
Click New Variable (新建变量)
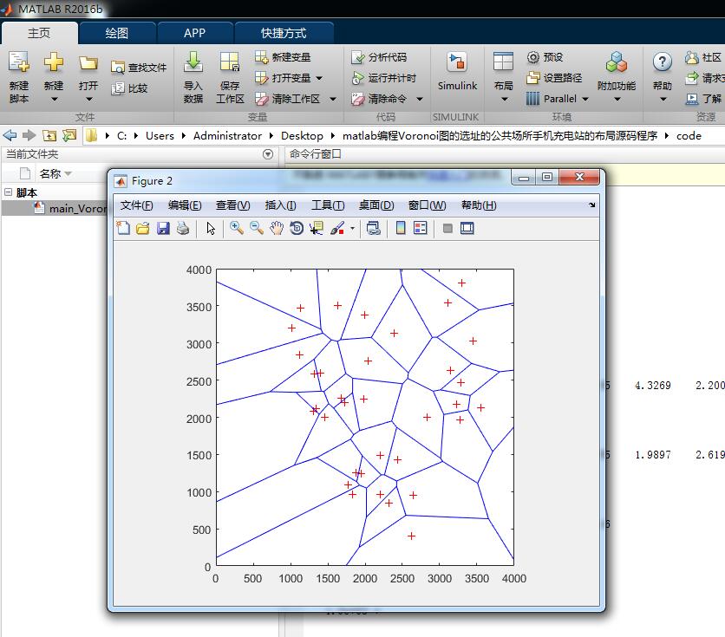tap(283, 57)
